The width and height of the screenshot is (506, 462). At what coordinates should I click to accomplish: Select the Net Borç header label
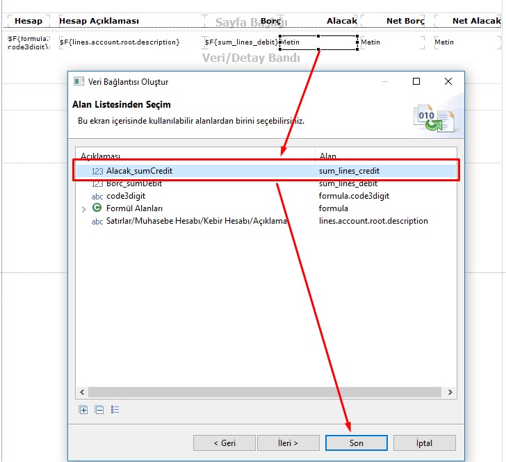click(405, 21)
